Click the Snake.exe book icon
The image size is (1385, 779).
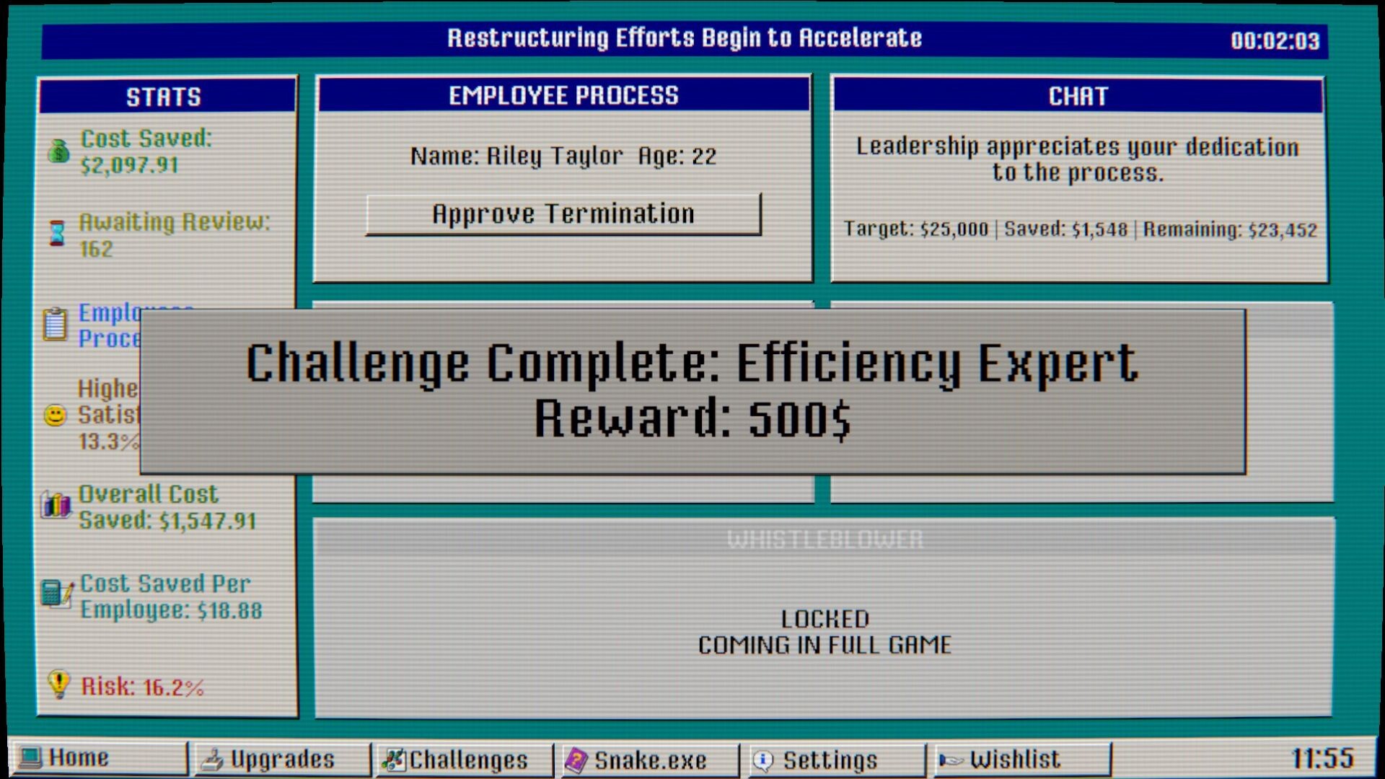pos(576,760)
